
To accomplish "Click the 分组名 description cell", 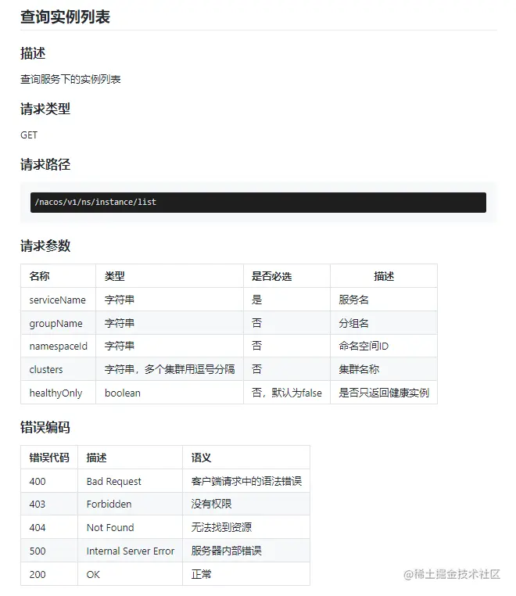I will point(353,323).
